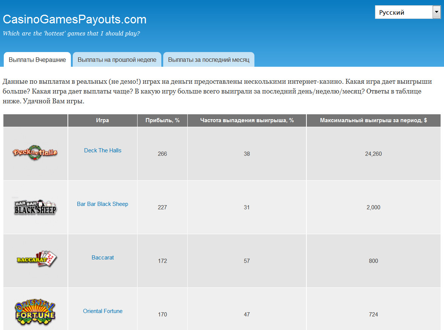Follow the Bar Bar Black Sheep link

(103, 204)
